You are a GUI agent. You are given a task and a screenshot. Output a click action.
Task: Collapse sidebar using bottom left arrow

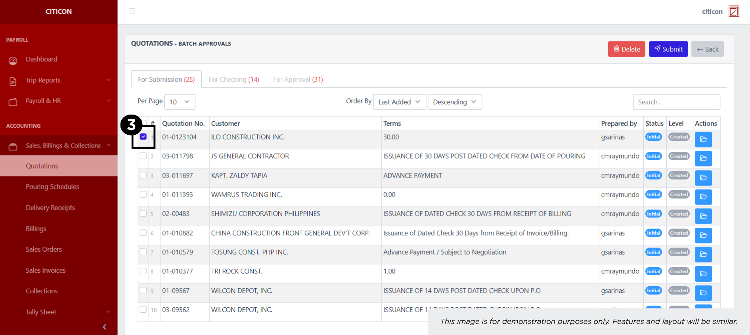point(105,327)
